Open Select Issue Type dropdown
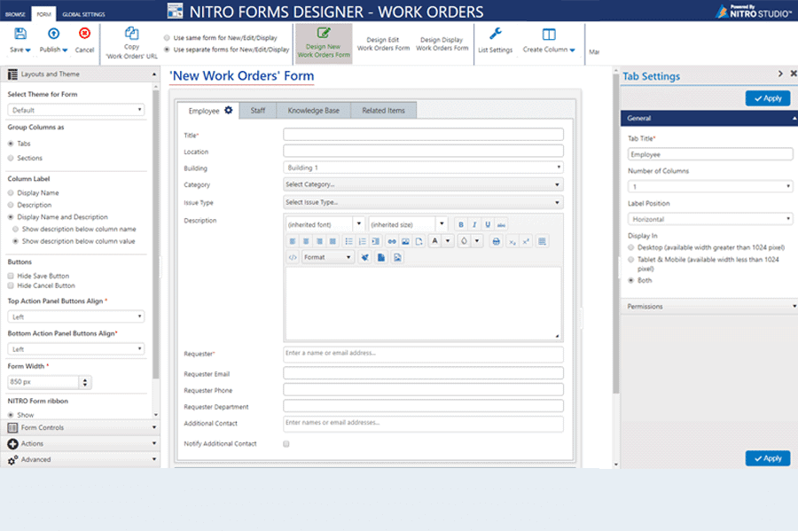Image resolution: width=798 pixels, height=531 pixels. pos(424,202)
